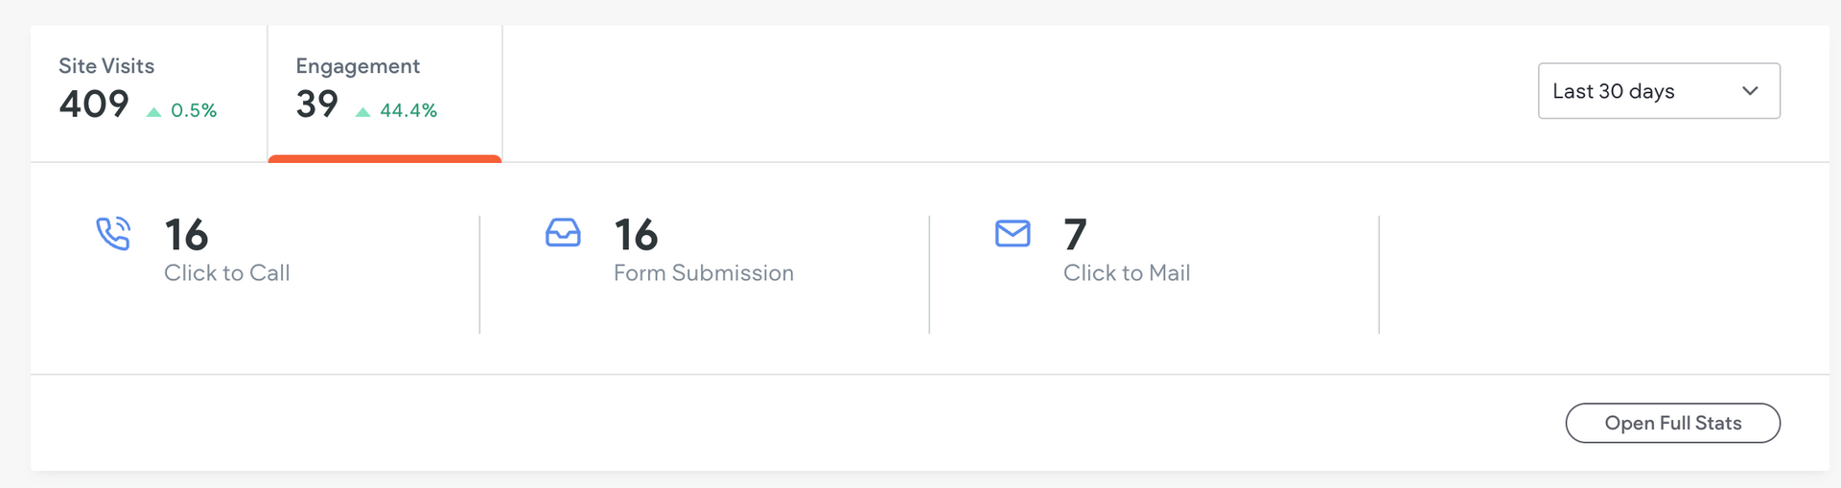
Task: Click the 409 site visits count
Action: pos(94,104)
